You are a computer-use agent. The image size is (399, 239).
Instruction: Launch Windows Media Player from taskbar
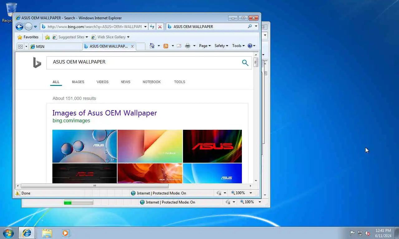[x=66, y=233]
